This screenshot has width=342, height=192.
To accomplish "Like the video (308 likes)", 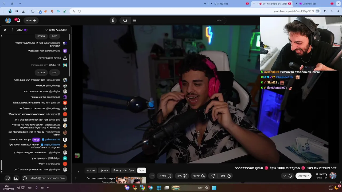I will tap(226, 176).
